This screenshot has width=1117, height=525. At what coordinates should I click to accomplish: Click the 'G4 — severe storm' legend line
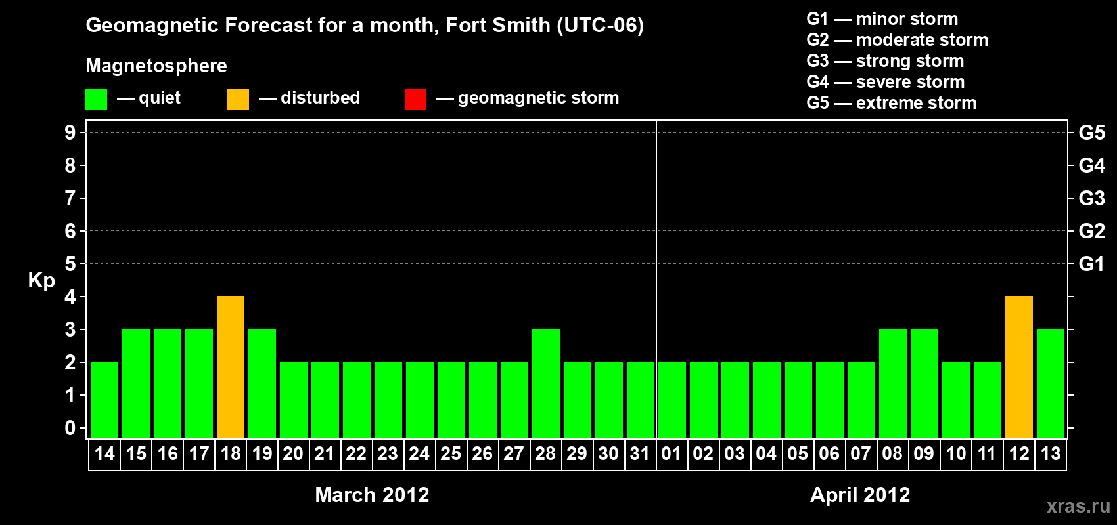886,82
